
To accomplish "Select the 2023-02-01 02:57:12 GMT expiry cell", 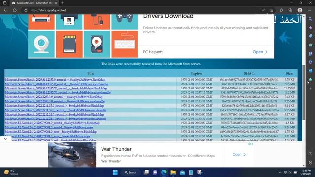I will point(197,92).
